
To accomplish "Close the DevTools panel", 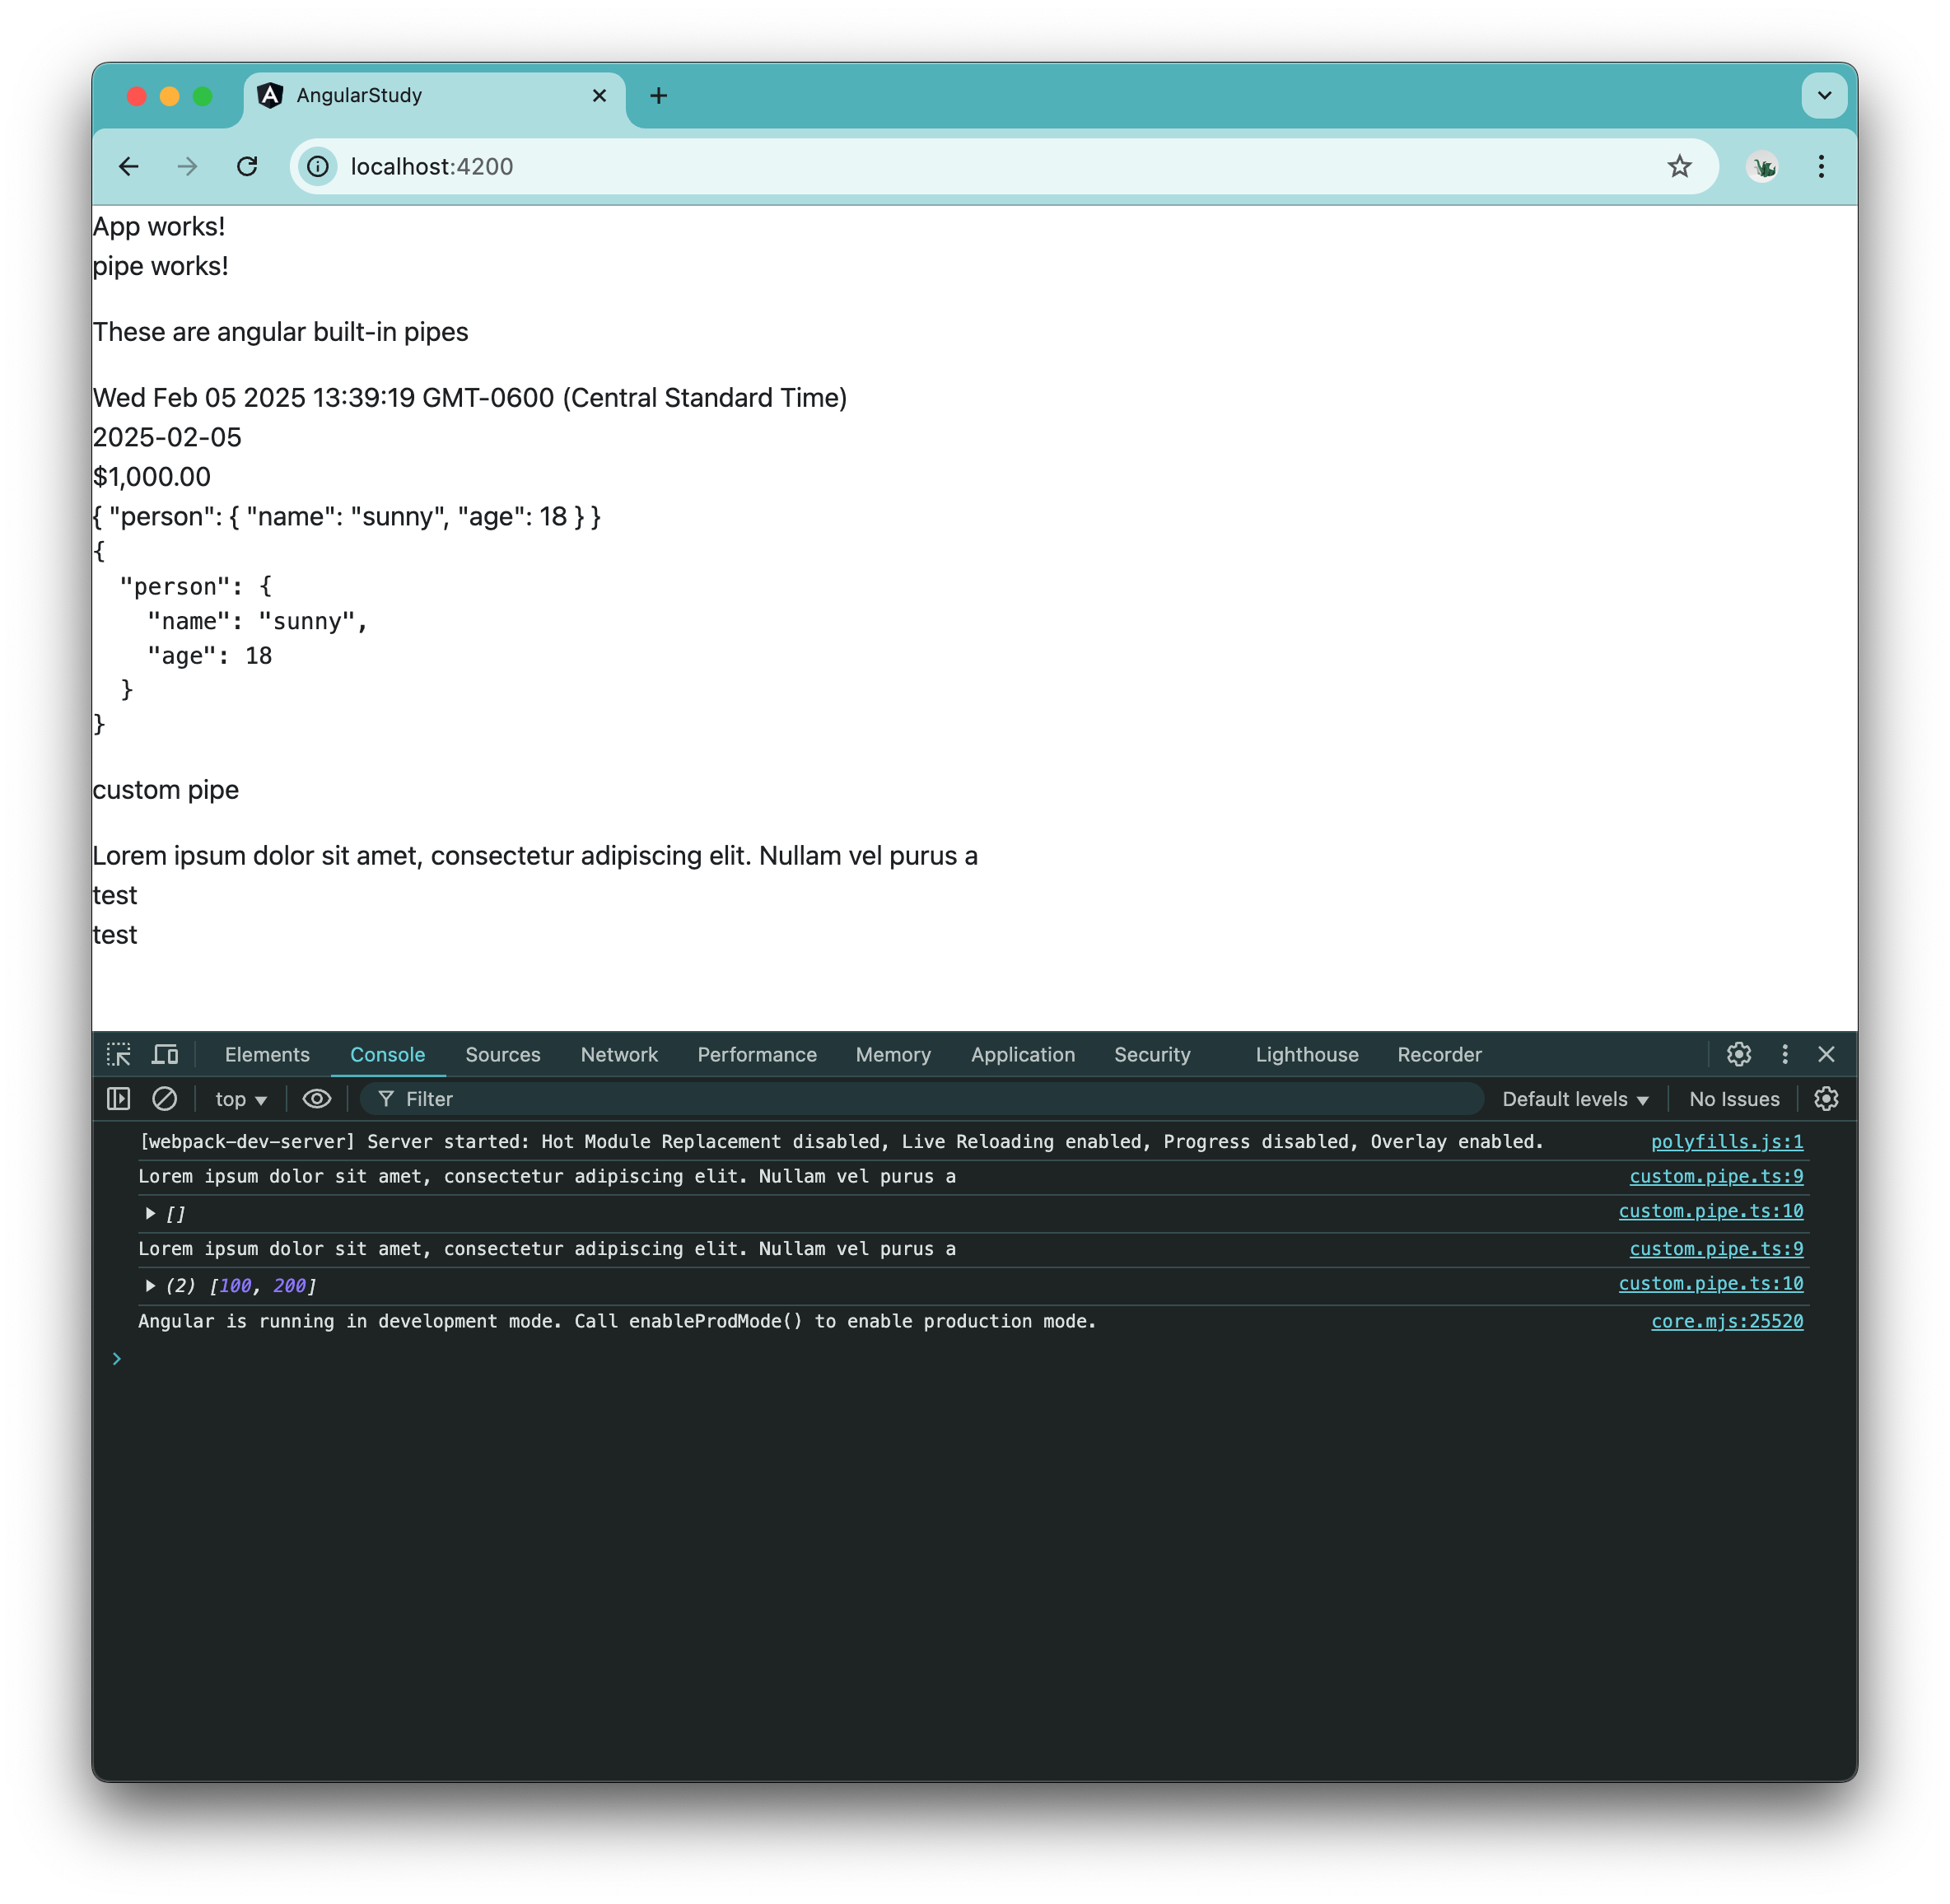I will (x=1826, y=1055).
